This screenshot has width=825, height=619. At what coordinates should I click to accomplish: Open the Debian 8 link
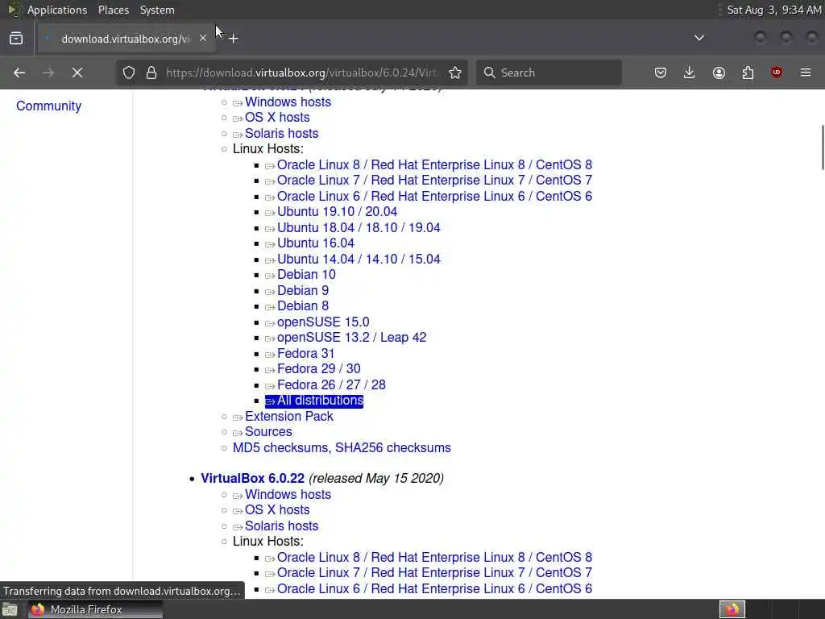(x=303, y=305)
